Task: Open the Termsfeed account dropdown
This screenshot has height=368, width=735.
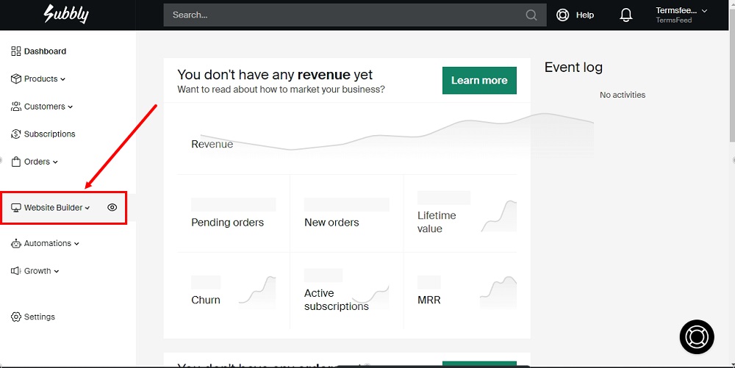Action: pyautogui.click(x=681, y=15)
